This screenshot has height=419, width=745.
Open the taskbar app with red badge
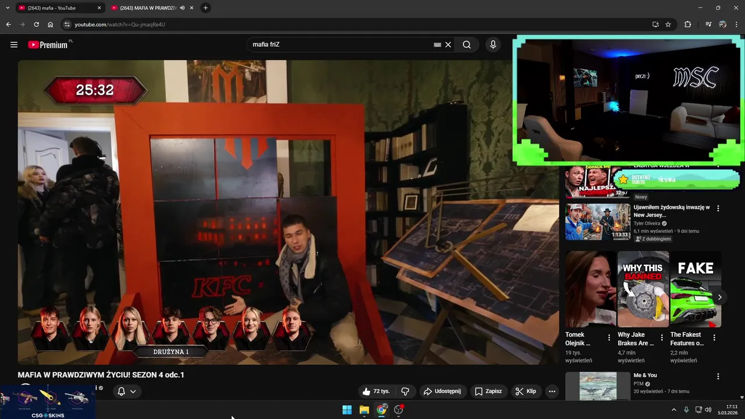[x=399, y=410]
